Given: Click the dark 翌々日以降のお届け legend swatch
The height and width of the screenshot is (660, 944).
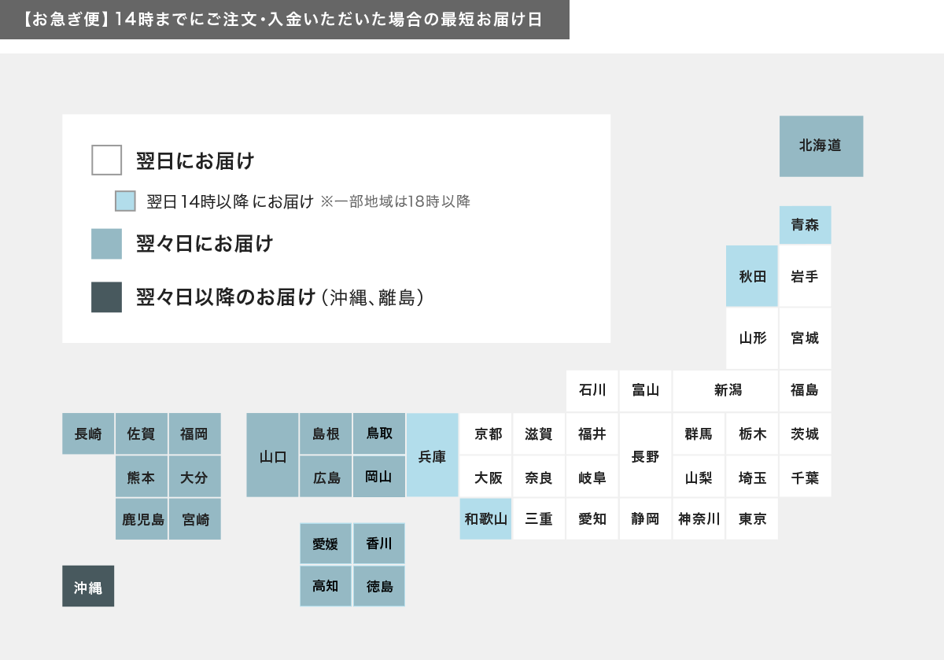Looking at the screenshot, I should [106, 297].
